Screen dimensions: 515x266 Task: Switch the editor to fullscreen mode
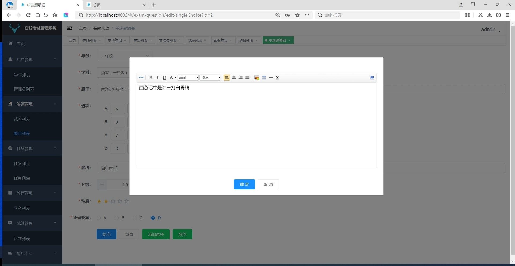[x=372, y=78]
